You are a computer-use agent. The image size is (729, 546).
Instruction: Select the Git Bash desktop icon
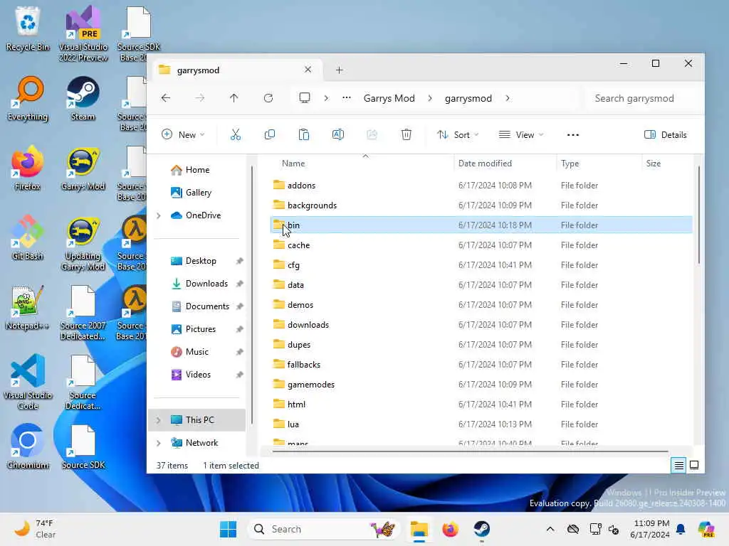[28, 238]
